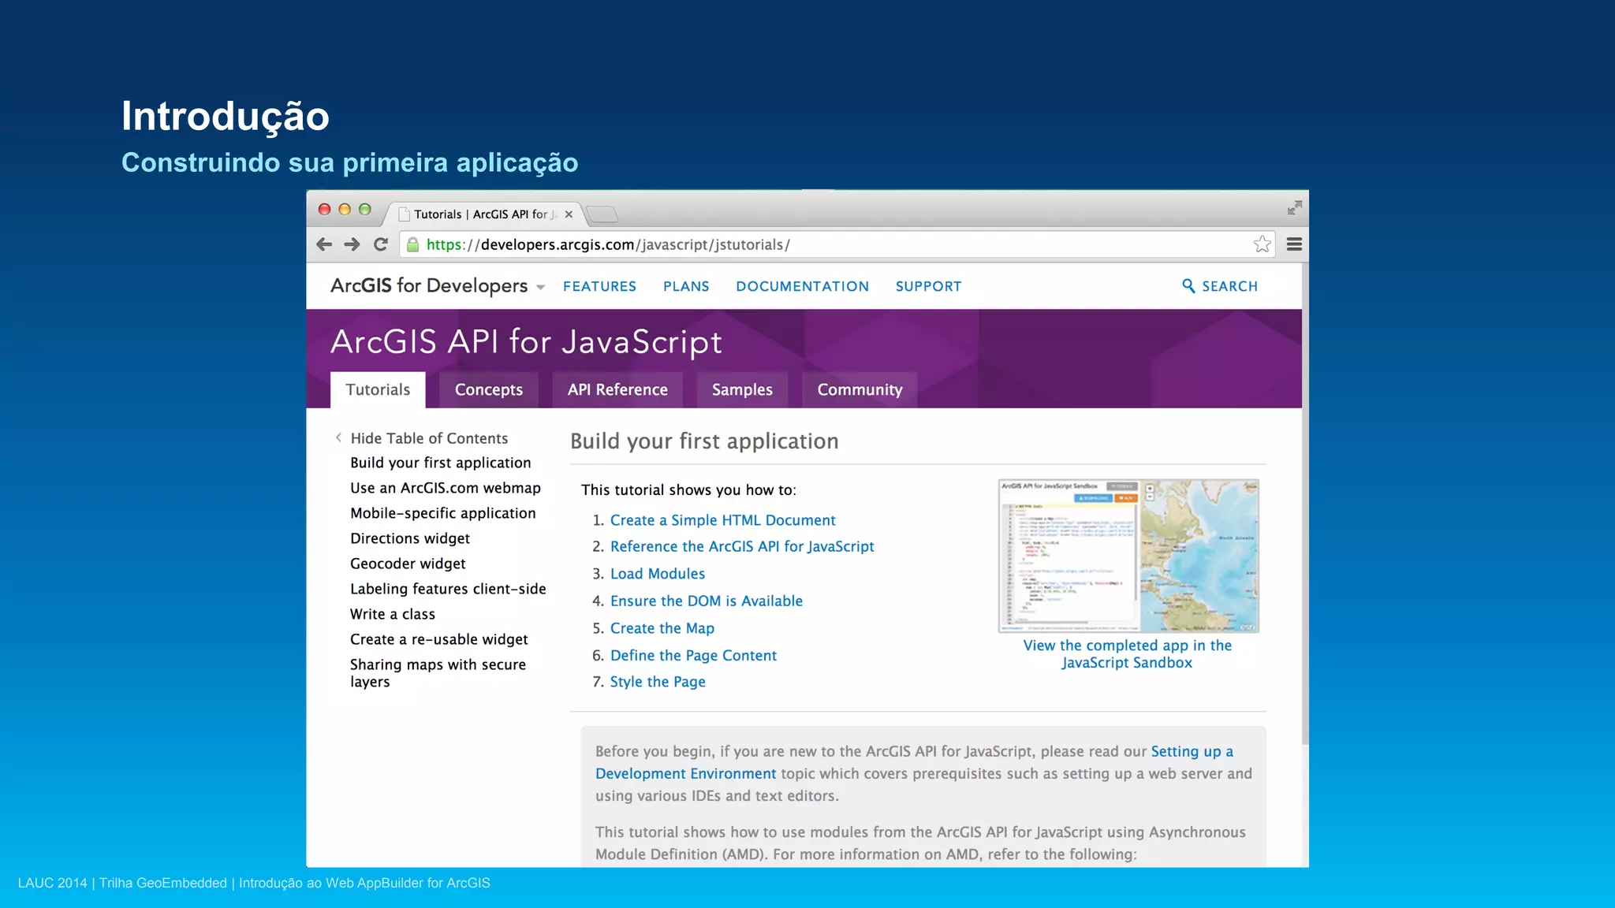Jump to Define the Page Content
The image size is (1615, 908).
click(x=693, y=655)
